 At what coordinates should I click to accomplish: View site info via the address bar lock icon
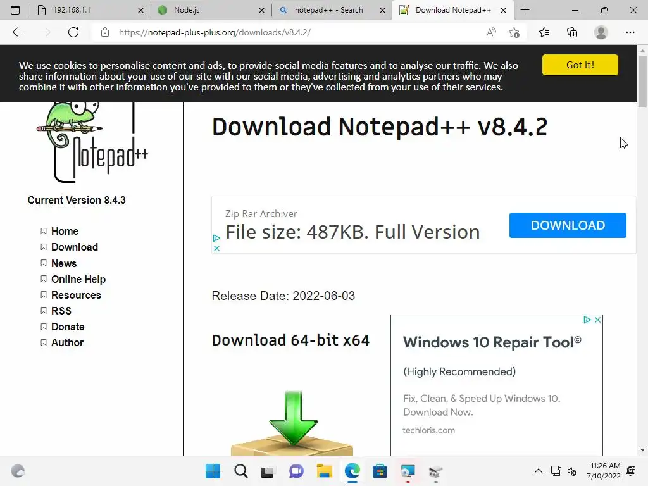(105, 32)
